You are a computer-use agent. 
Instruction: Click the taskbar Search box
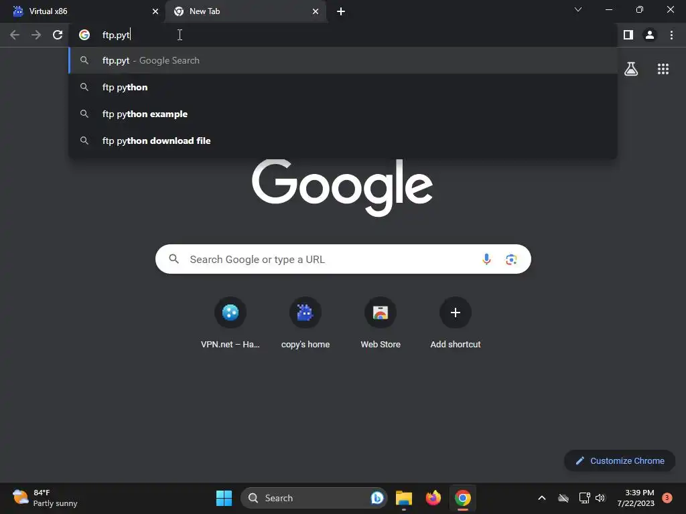[x=314, y=498]
